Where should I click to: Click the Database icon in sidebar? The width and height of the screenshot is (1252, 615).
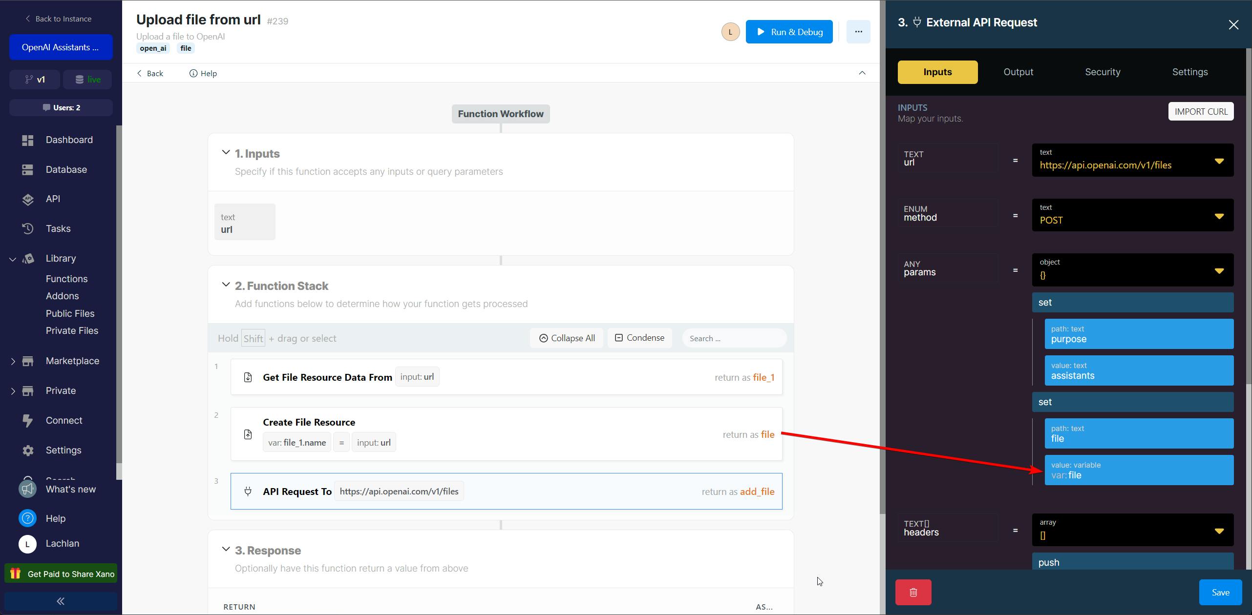tap(28, 169)
